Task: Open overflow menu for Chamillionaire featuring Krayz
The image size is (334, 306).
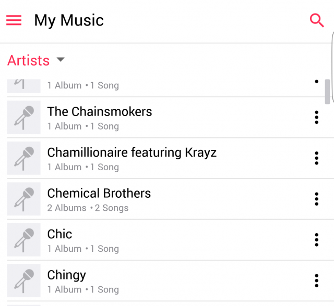Action: pos(316,158)
